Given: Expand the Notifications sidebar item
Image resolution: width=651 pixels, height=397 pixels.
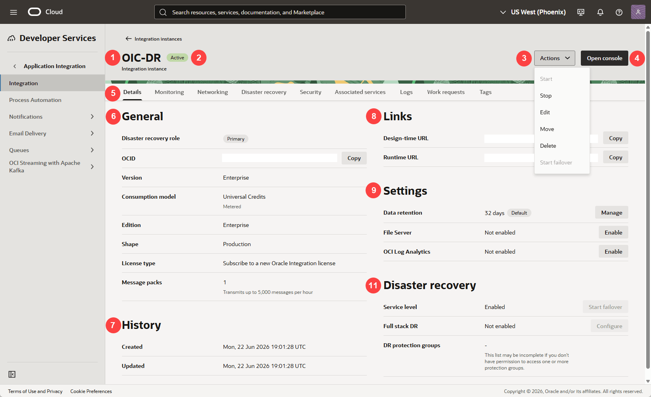Looking at the screenshot, I should (92, 117).
